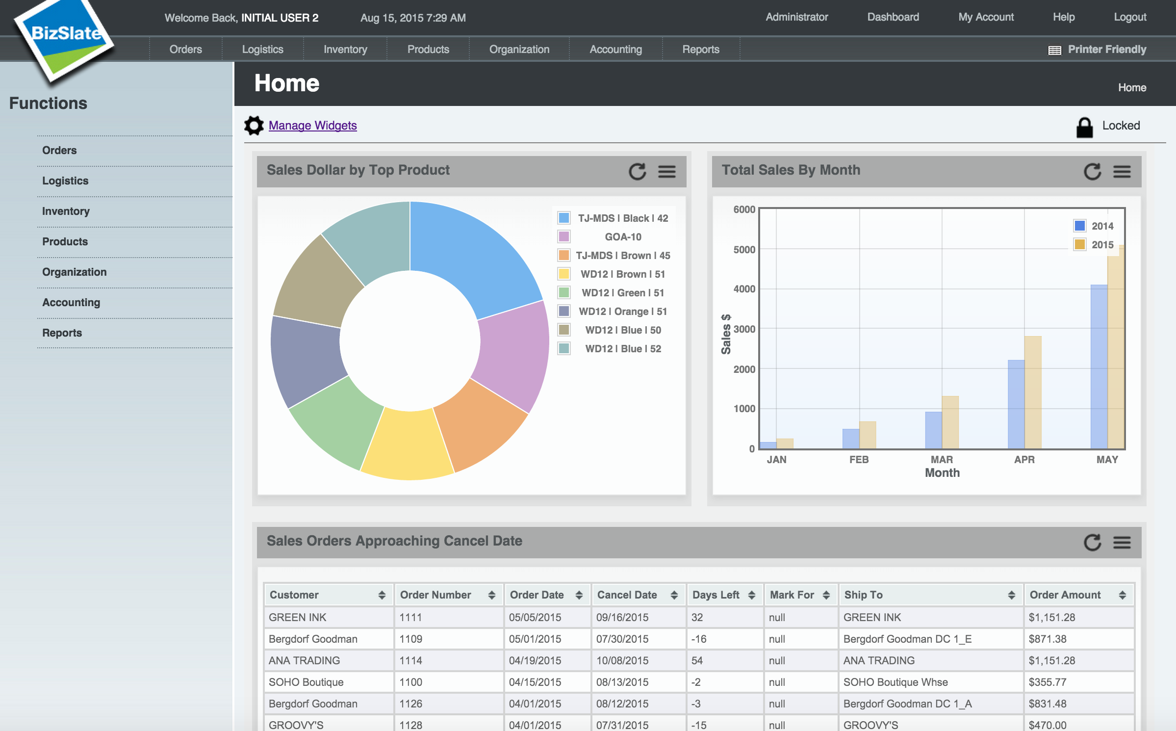Click the Manage Widgets gear icon
1176x731 pixels.
pos(254,125)
